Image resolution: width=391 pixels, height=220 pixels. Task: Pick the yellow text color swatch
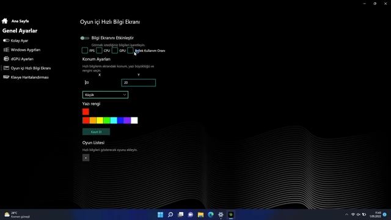point(100,120)
